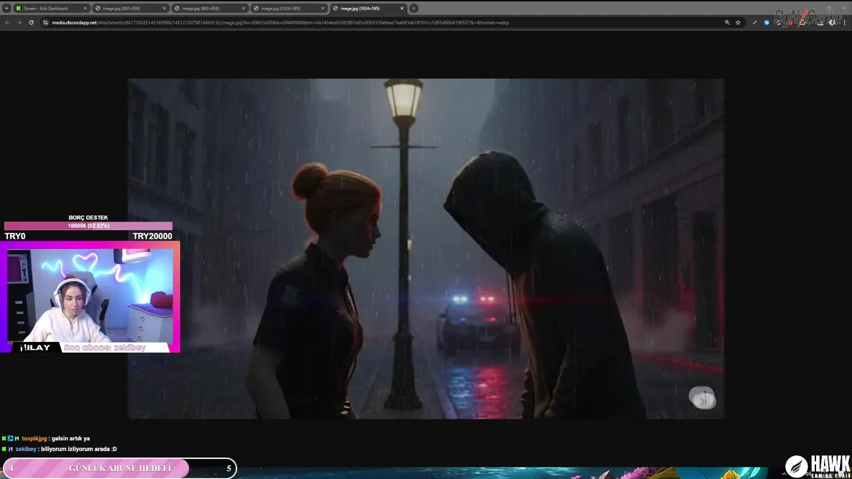Click the zekibey username in chat
This screenshot has width=852, height=479.
26,449
